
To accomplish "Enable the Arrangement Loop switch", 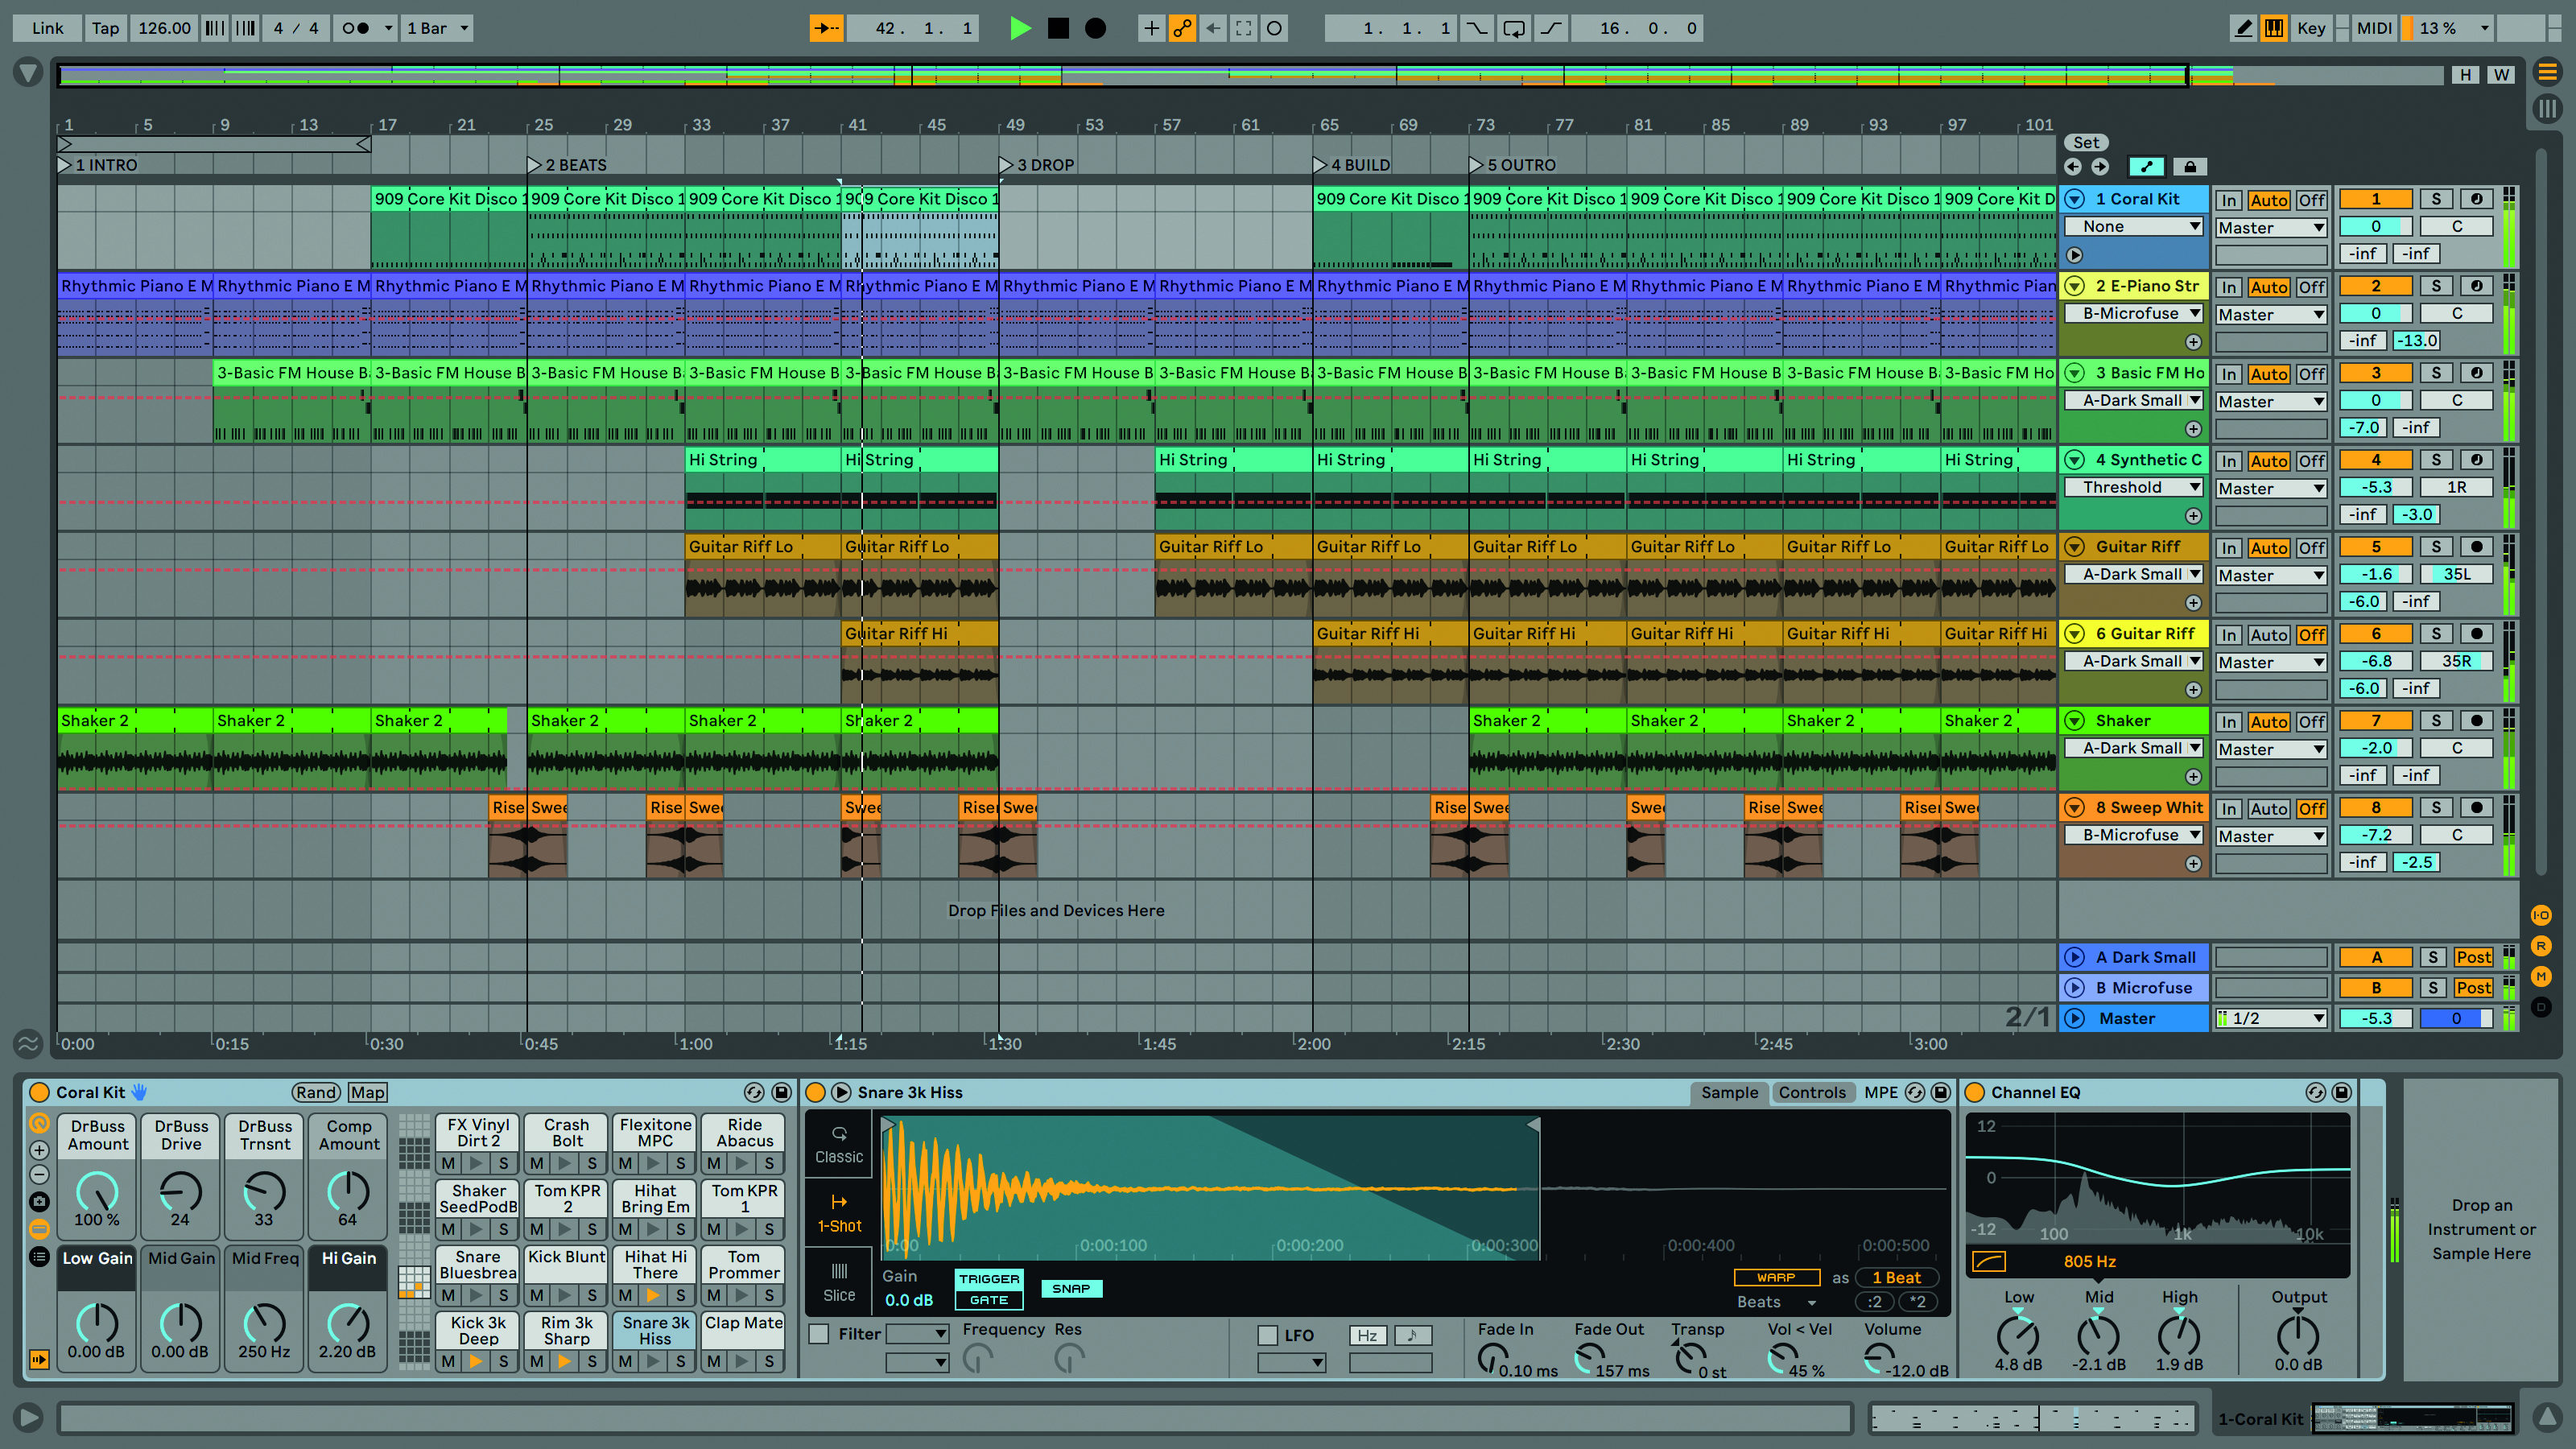I will pos(1514,28).
